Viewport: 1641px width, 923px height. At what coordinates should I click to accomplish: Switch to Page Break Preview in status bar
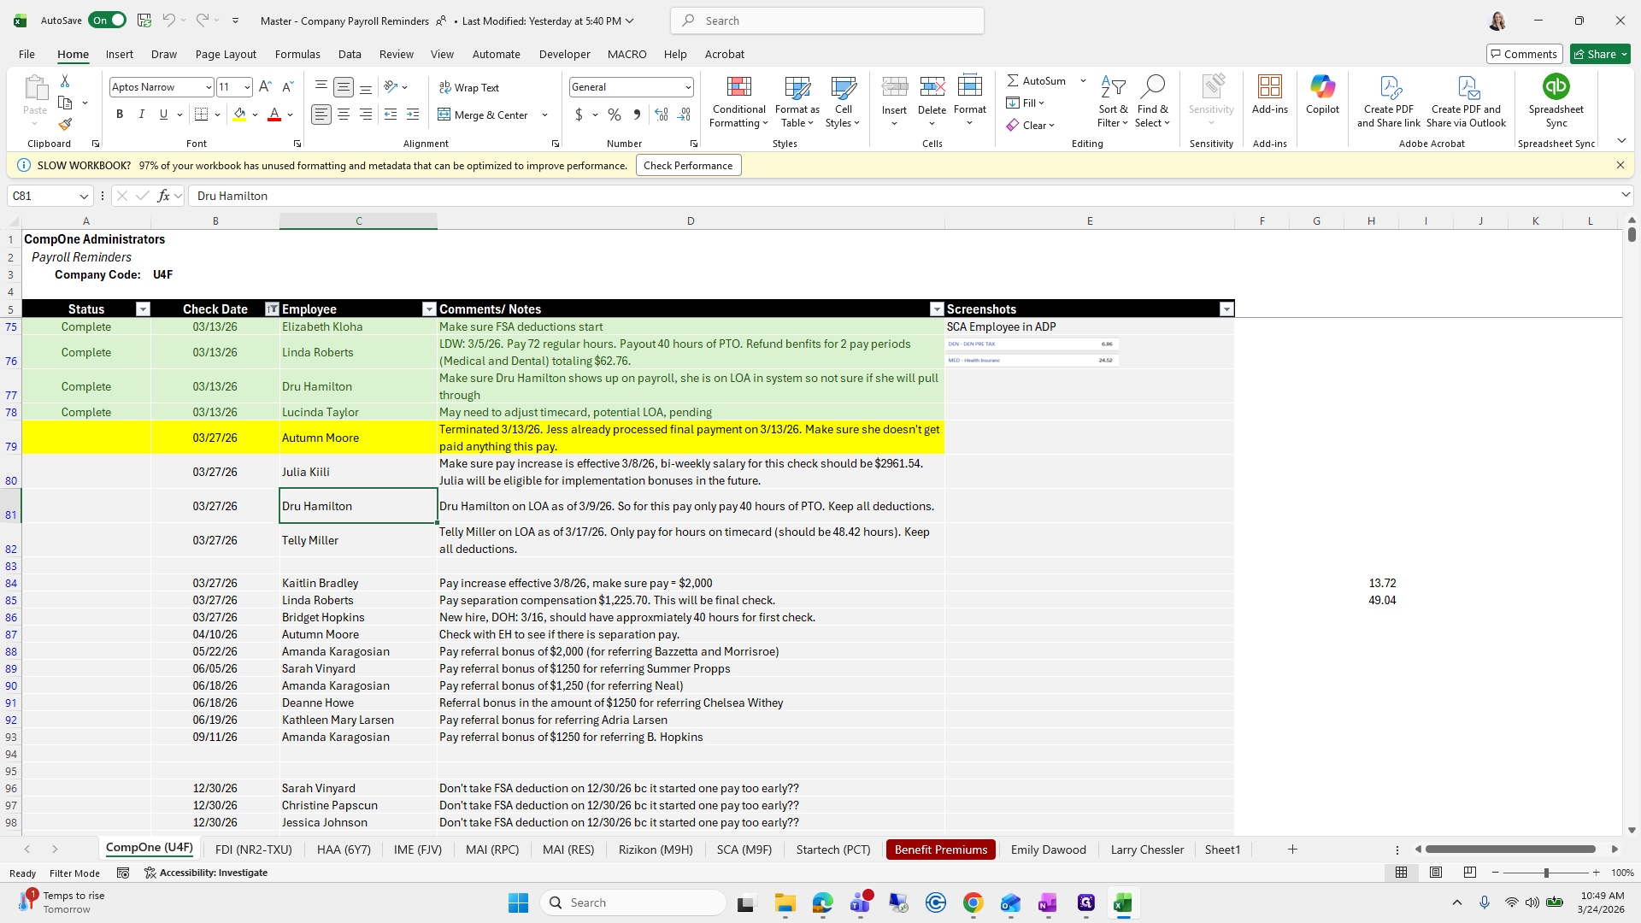coord(1470,873)
